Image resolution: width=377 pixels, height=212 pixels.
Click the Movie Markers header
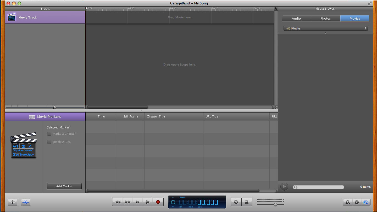(45, 116)
